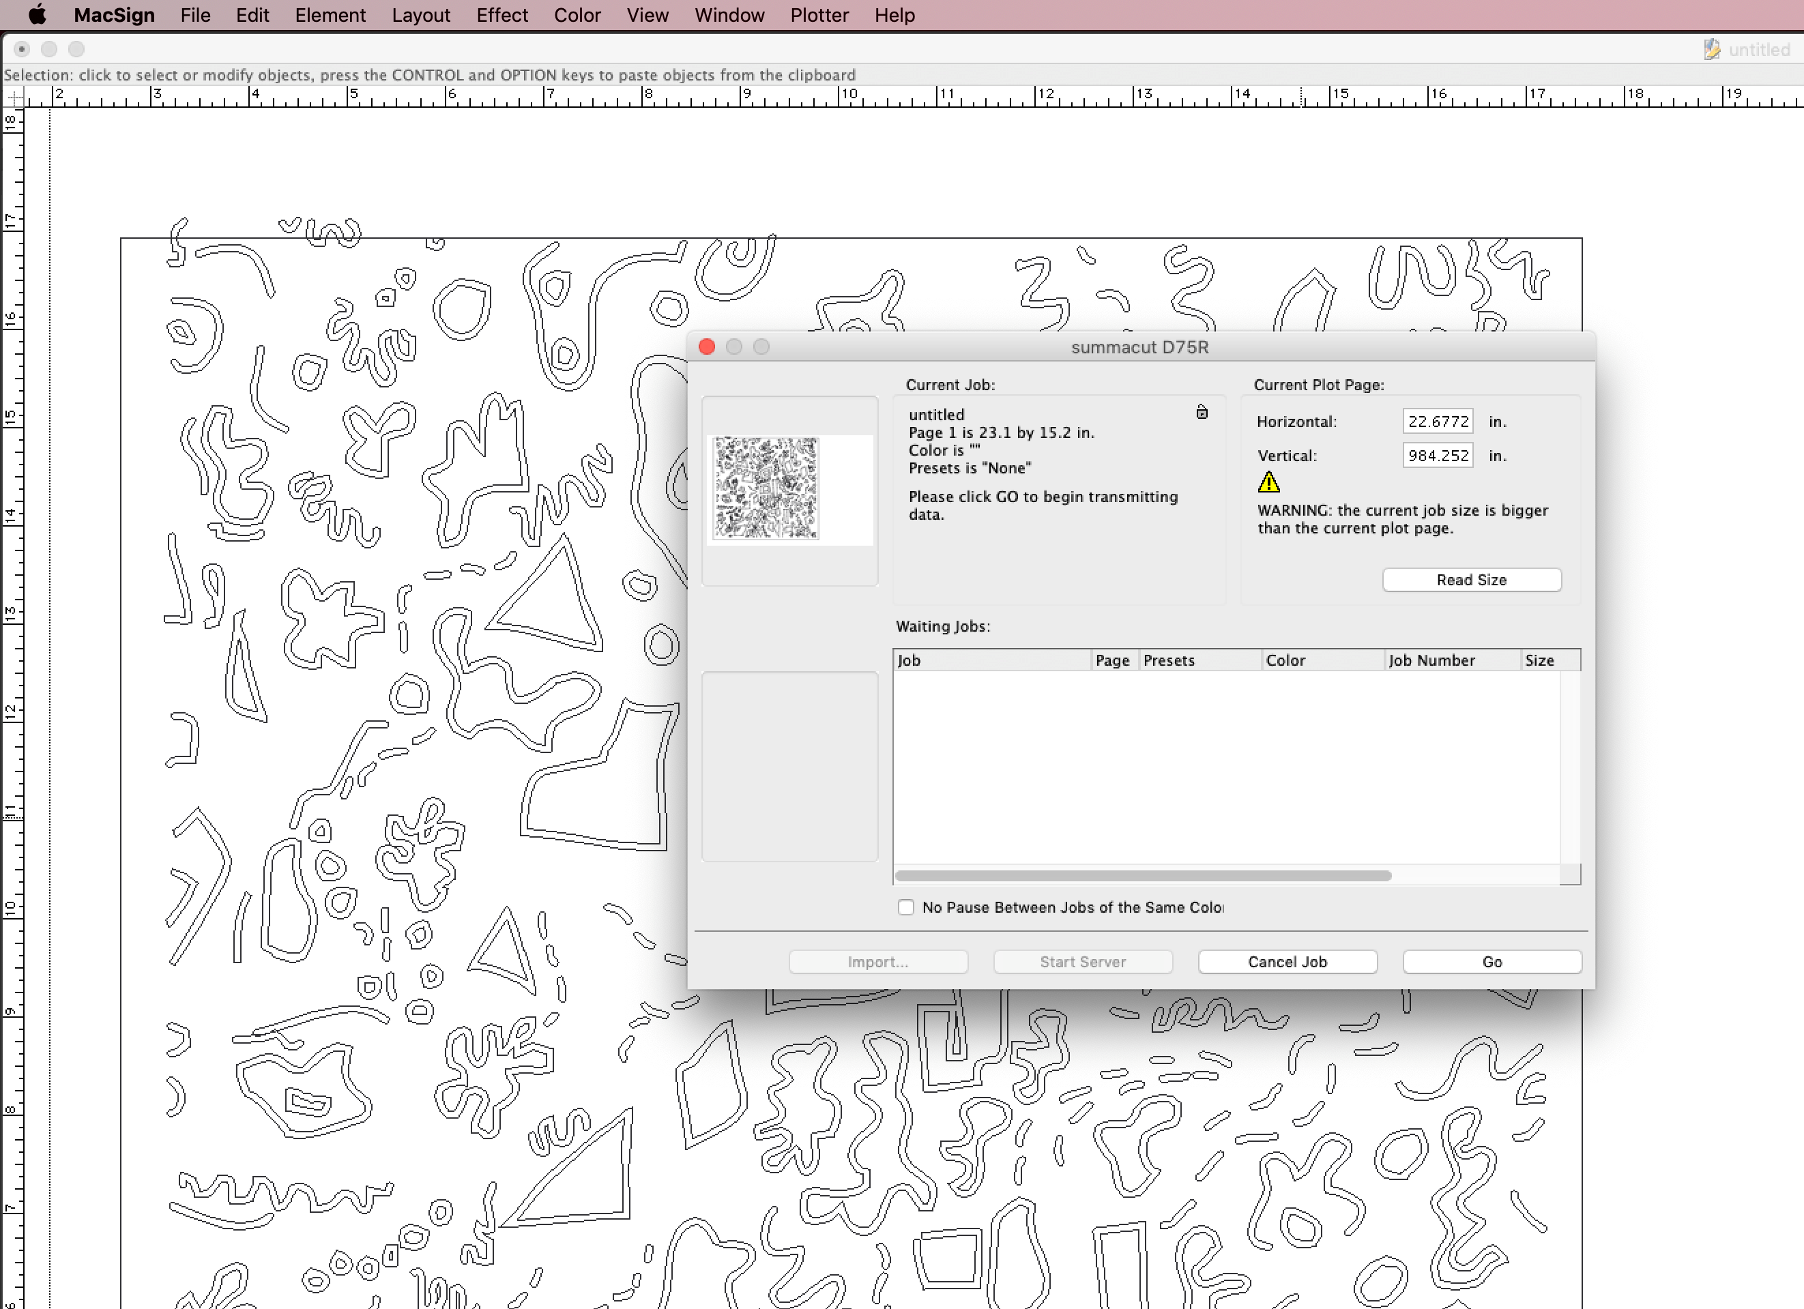Open the File menu
1804x1309 pixels.
coord(195,15)
